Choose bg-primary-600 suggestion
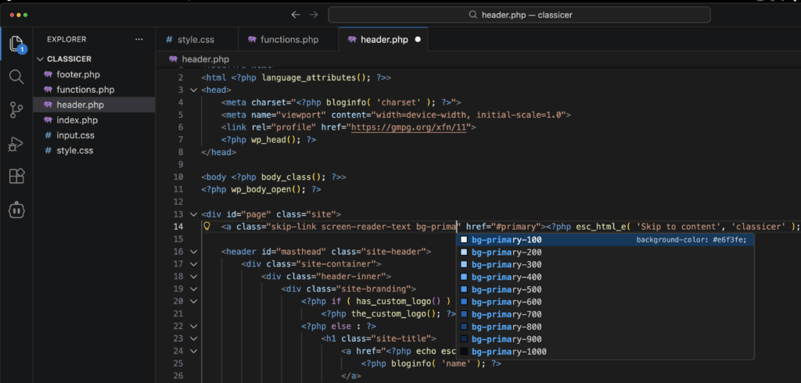 [605, 302]
